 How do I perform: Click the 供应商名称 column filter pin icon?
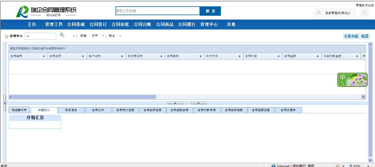click(162, 56)
